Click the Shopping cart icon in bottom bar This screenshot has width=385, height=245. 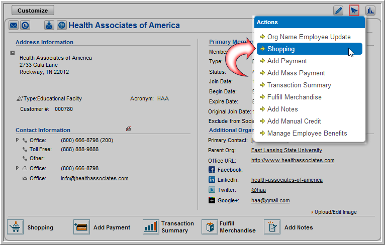point(16,227)
